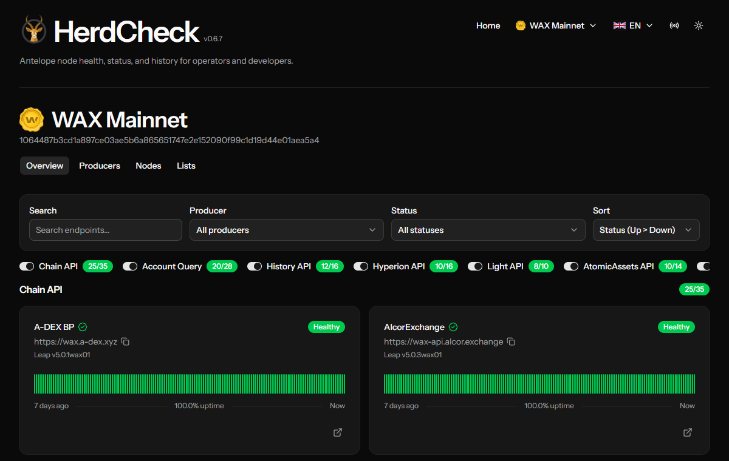Viewport: 729px width, 461px height.
Task: Click the UK flag language icon
Action: point(620,25)
